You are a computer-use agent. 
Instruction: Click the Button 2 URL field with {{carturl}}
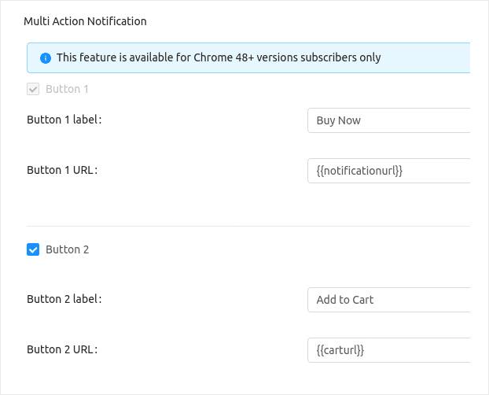click(x=389, y=350)
